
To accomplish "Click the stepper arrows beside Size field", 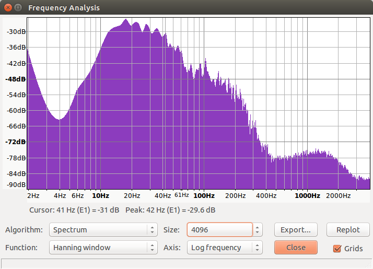I will [x=258, y=230].
